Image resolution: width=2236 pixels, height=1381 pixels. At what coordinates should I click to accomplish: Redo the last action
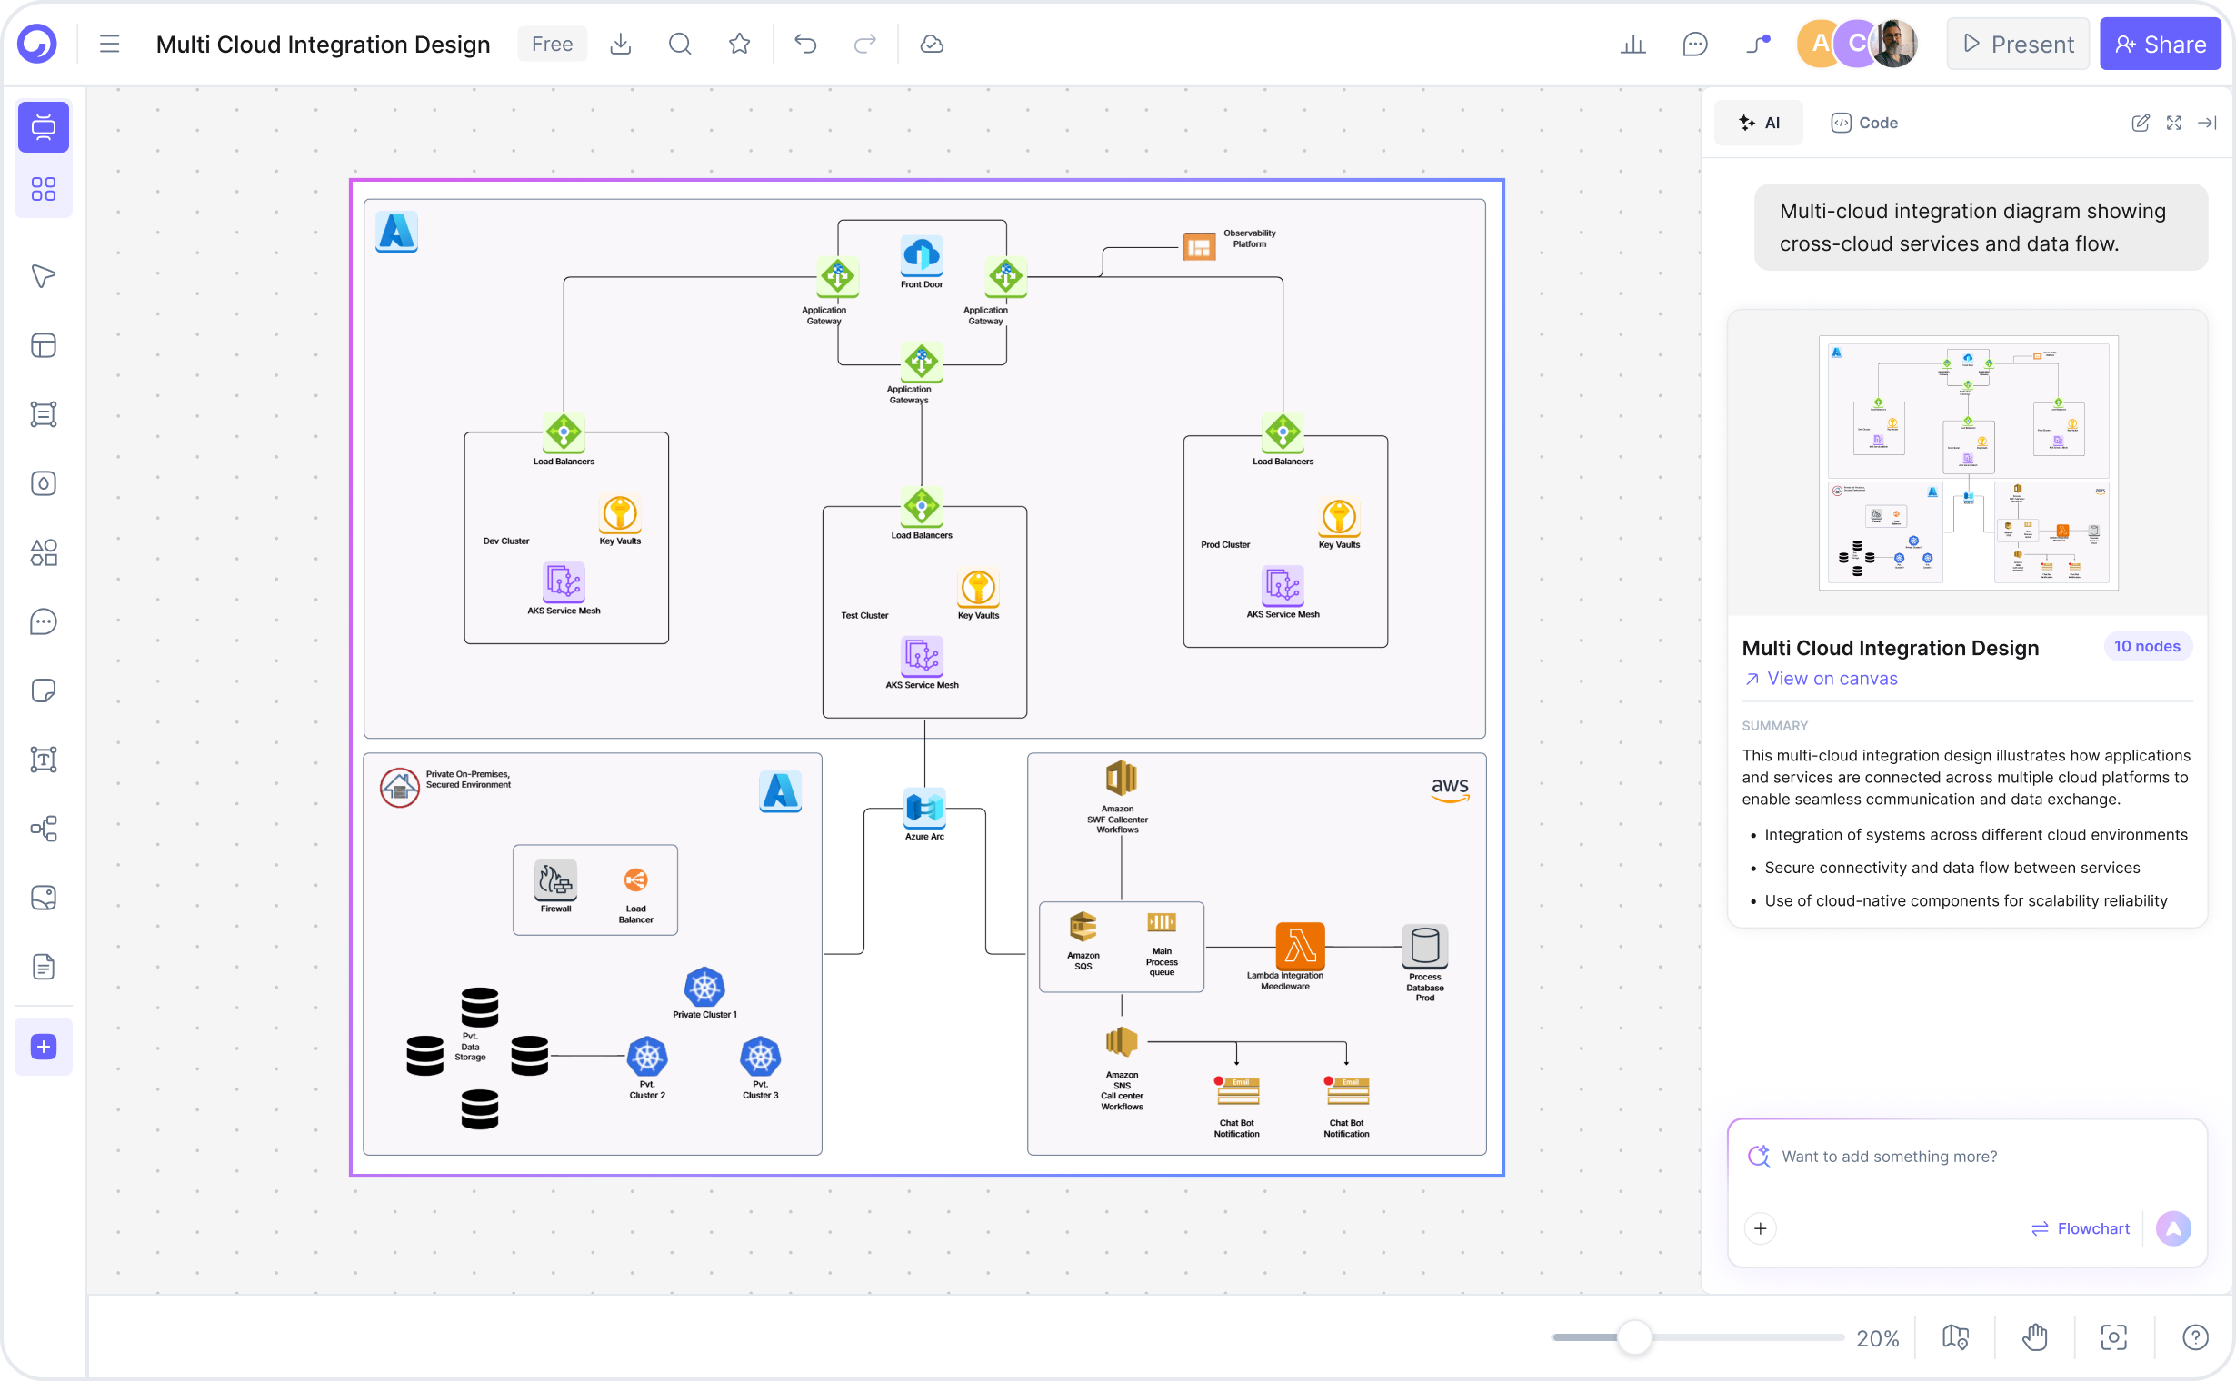point(864,44)
